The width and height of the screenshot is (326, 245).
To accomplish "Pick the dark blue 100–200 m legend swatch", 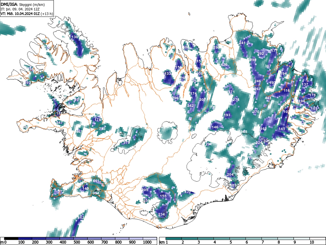I will (25, 238).
